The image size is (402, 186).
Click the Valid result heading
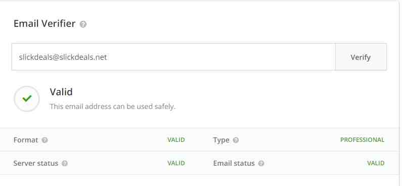click(x=61, y=92)
